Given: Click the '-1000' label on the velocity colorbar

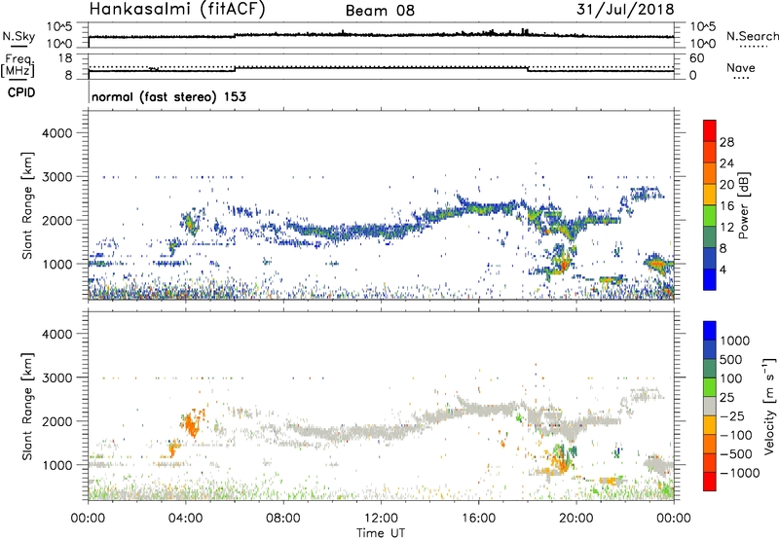Looking at the screenshot, I should (740, 473).
